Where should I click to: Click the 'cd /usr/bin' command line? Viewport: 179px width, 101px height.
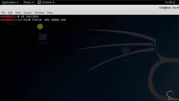(x=30, y=17)
